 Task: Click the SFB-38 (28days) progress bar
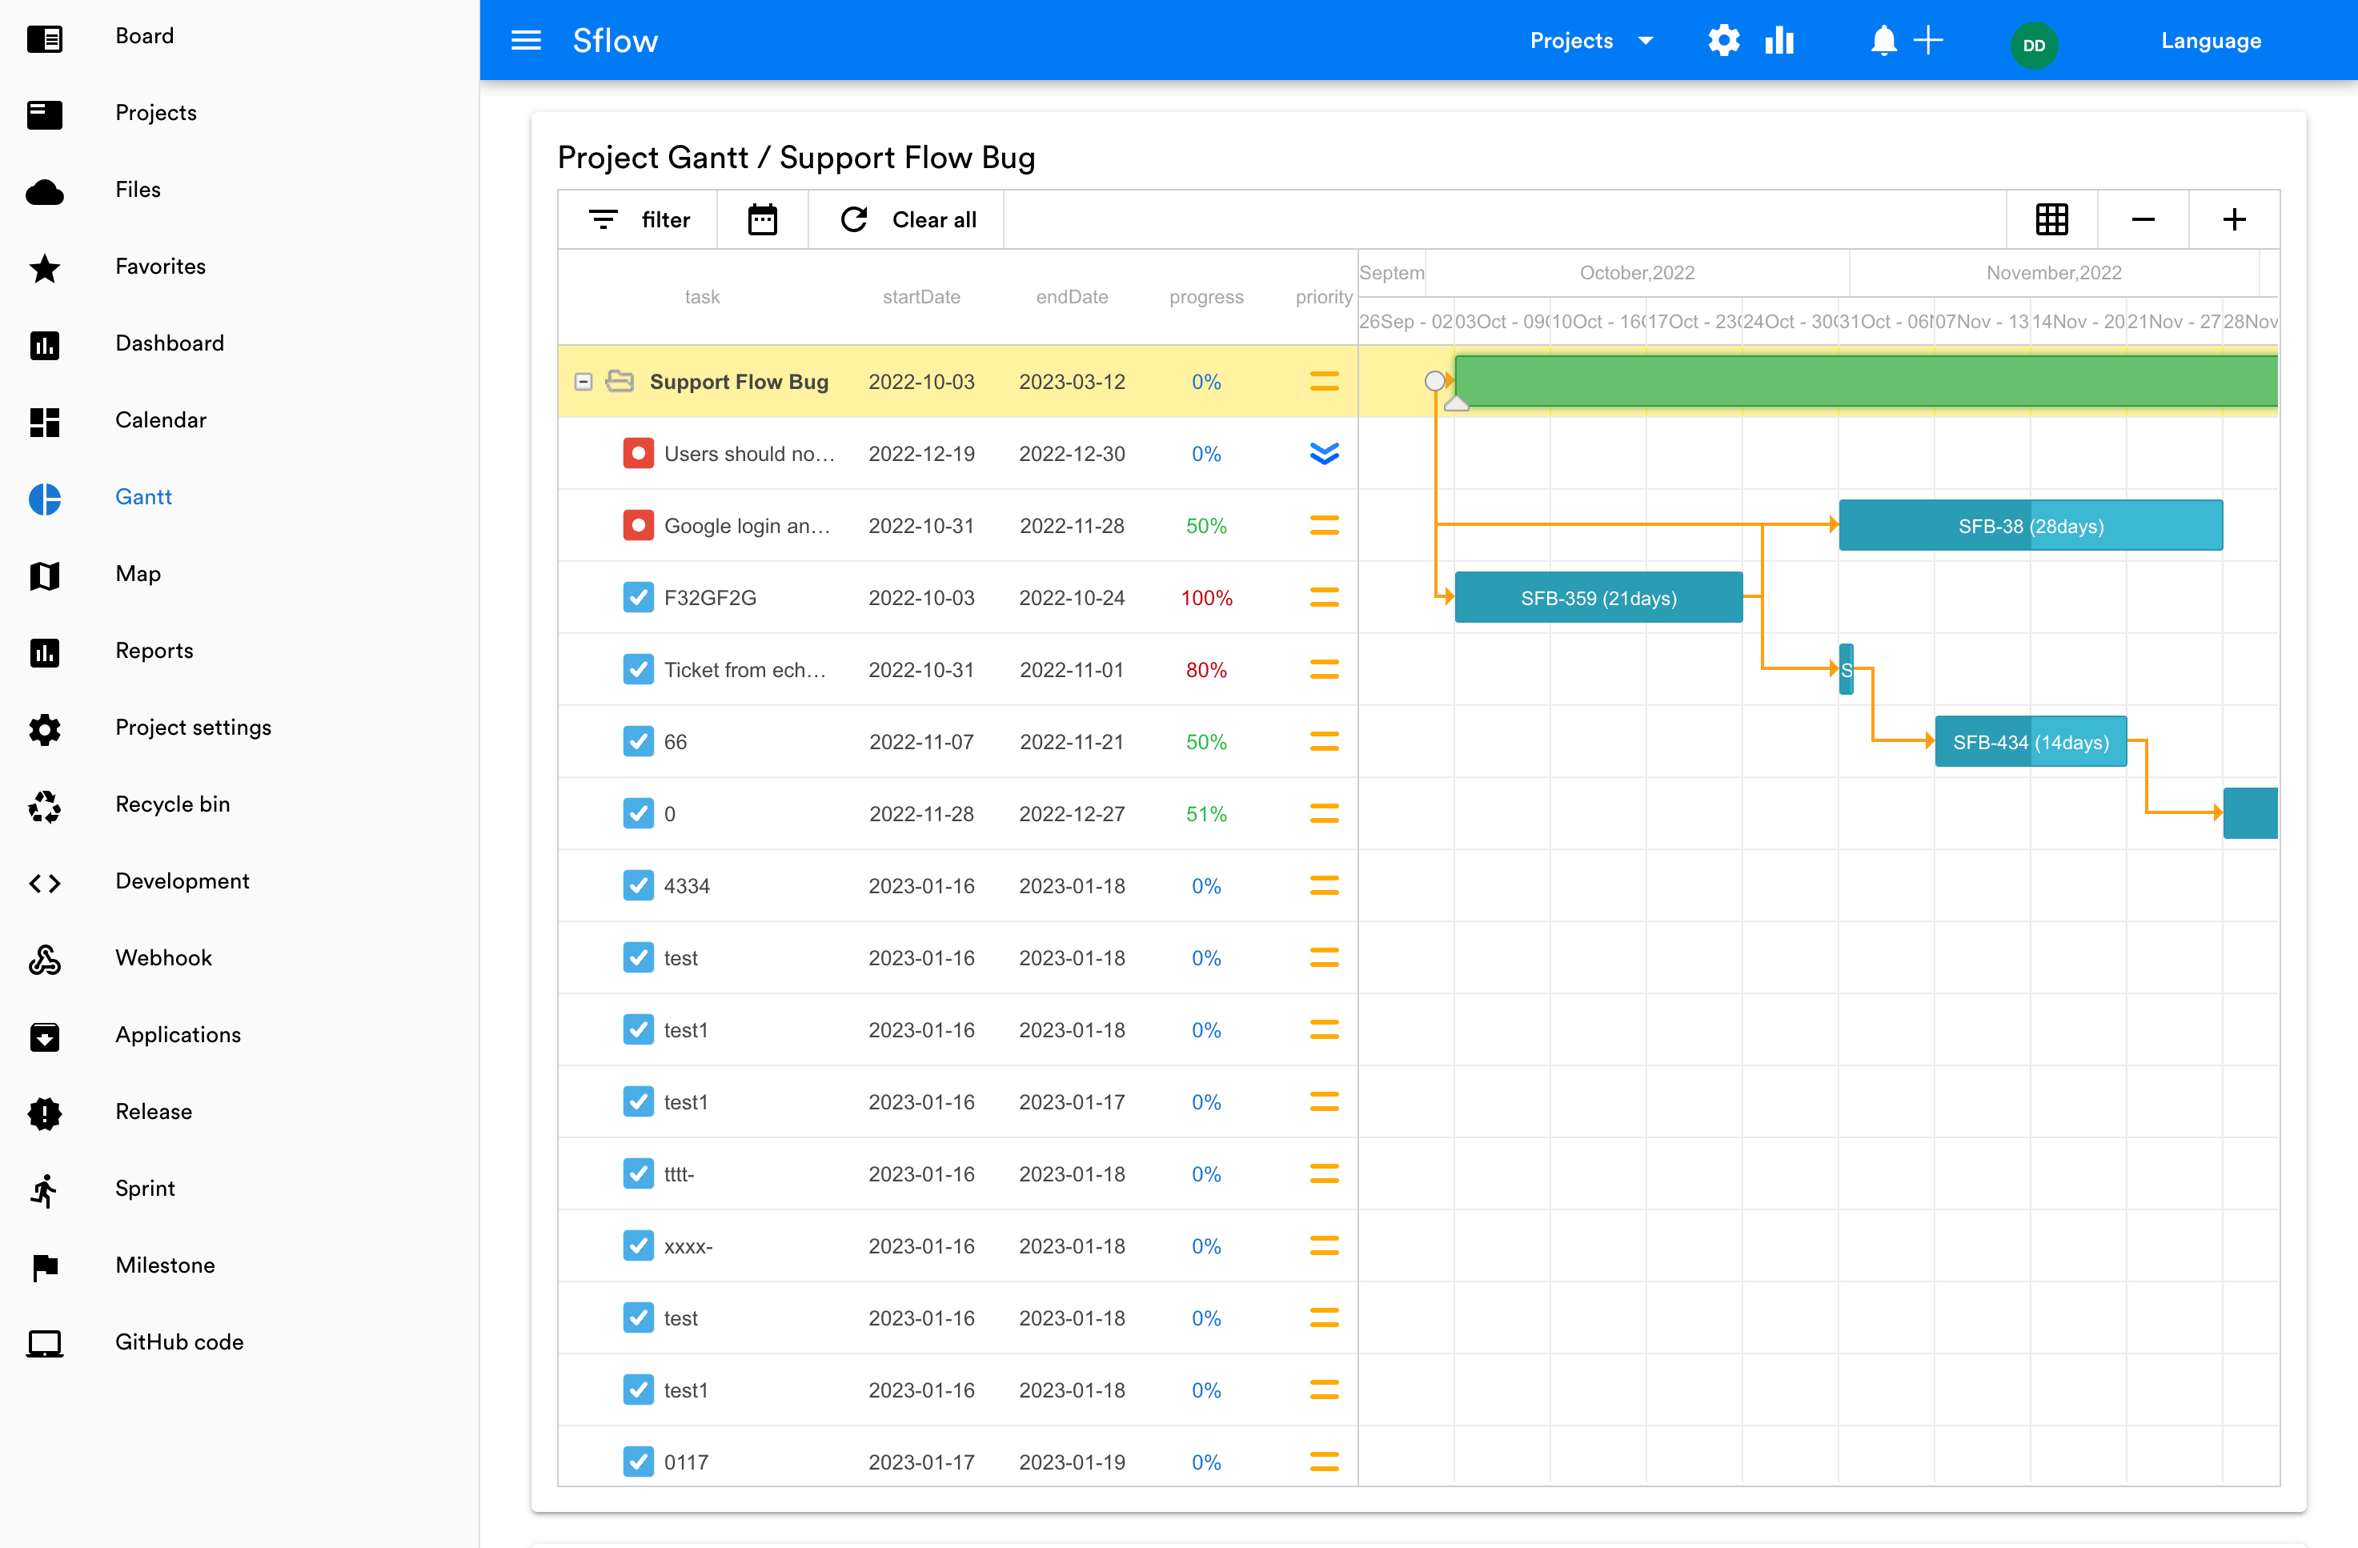click(2030, 526)
